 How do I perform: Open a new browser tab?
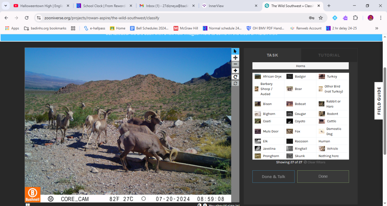click(x=329, y=6)
